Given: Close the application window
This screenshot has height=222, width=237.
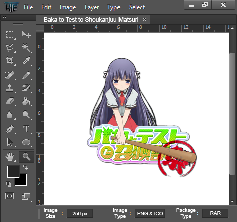Looking at the screenshot, I should (x=223, y=5).
